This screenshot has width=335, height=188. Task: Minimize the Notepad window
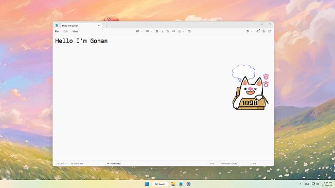254,24
